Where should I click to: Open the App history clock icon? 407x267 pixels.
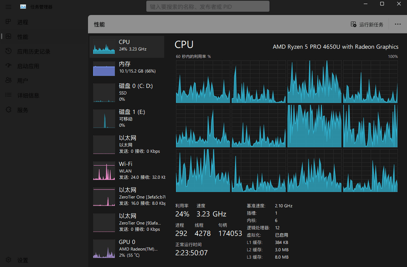click(x=8, y=51)
